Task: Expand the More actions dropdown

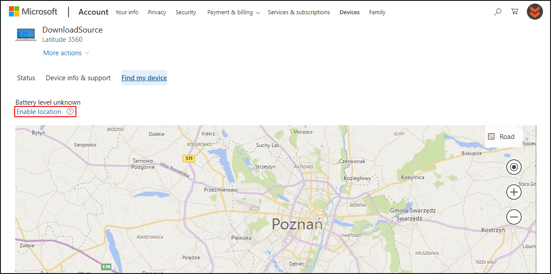Action: 66,53
